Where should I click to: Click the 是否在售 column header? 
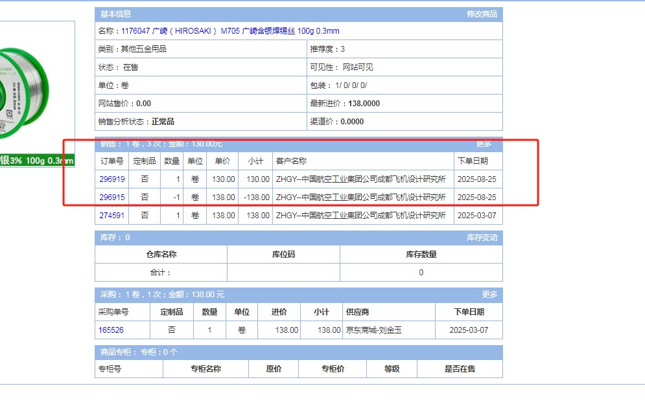[x=460, y=369]
